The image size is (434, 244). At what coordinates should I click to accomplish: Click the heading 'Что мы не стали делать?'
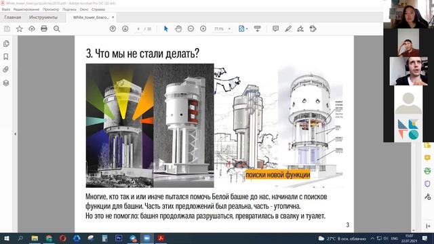pos(146,53)
